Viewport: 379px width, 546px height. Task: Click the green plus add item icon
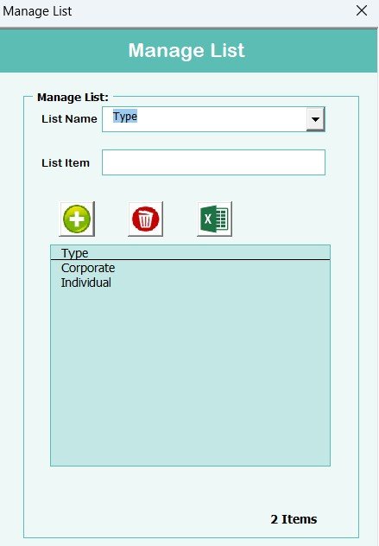[x=77, y=219]
